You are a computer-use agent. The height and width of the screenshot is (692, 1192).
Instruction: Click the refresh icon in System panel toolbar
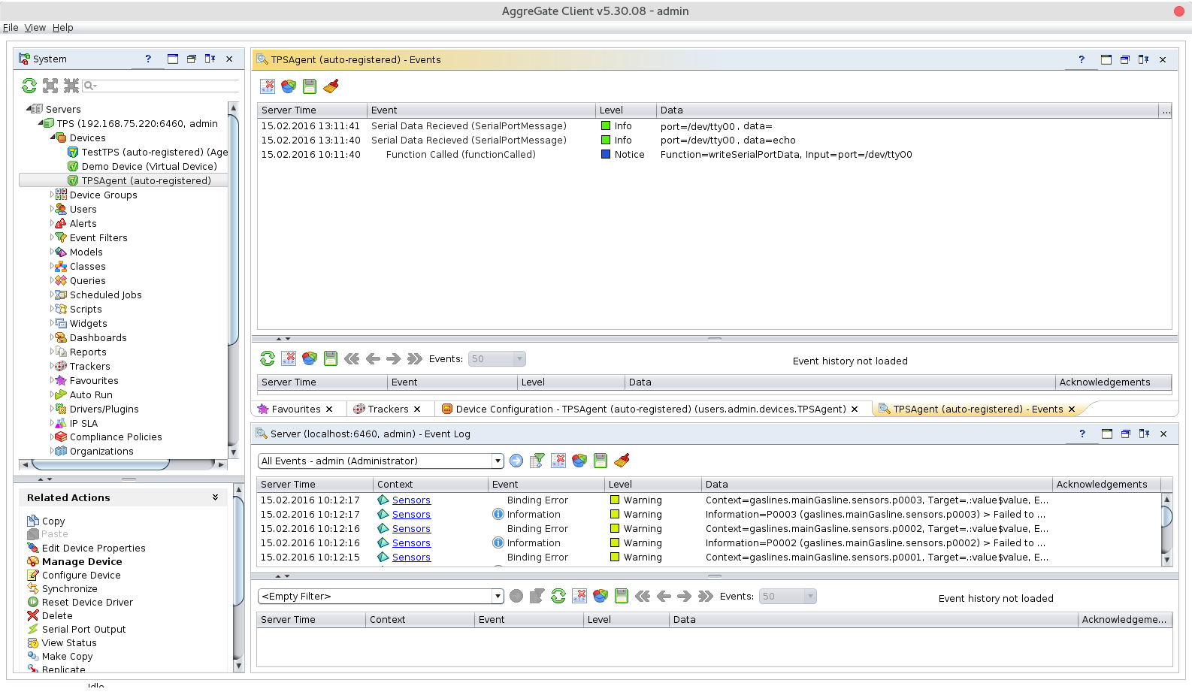tap(29, 86)
